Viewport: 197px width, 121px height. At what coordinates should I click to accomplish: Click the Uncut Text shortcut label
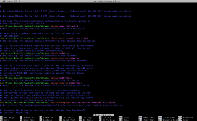click(69, 120)
